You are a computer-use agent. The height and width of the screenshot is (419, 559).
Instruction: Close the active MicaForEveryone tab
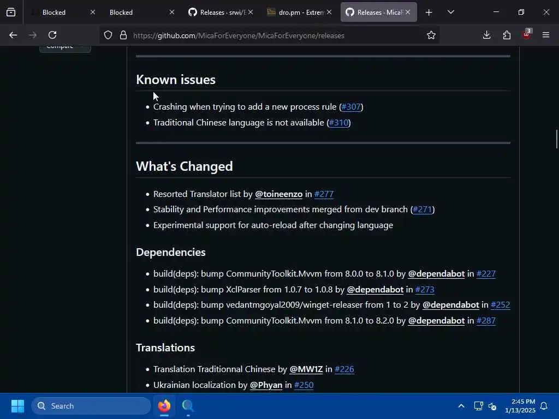[x=408, y=12]
